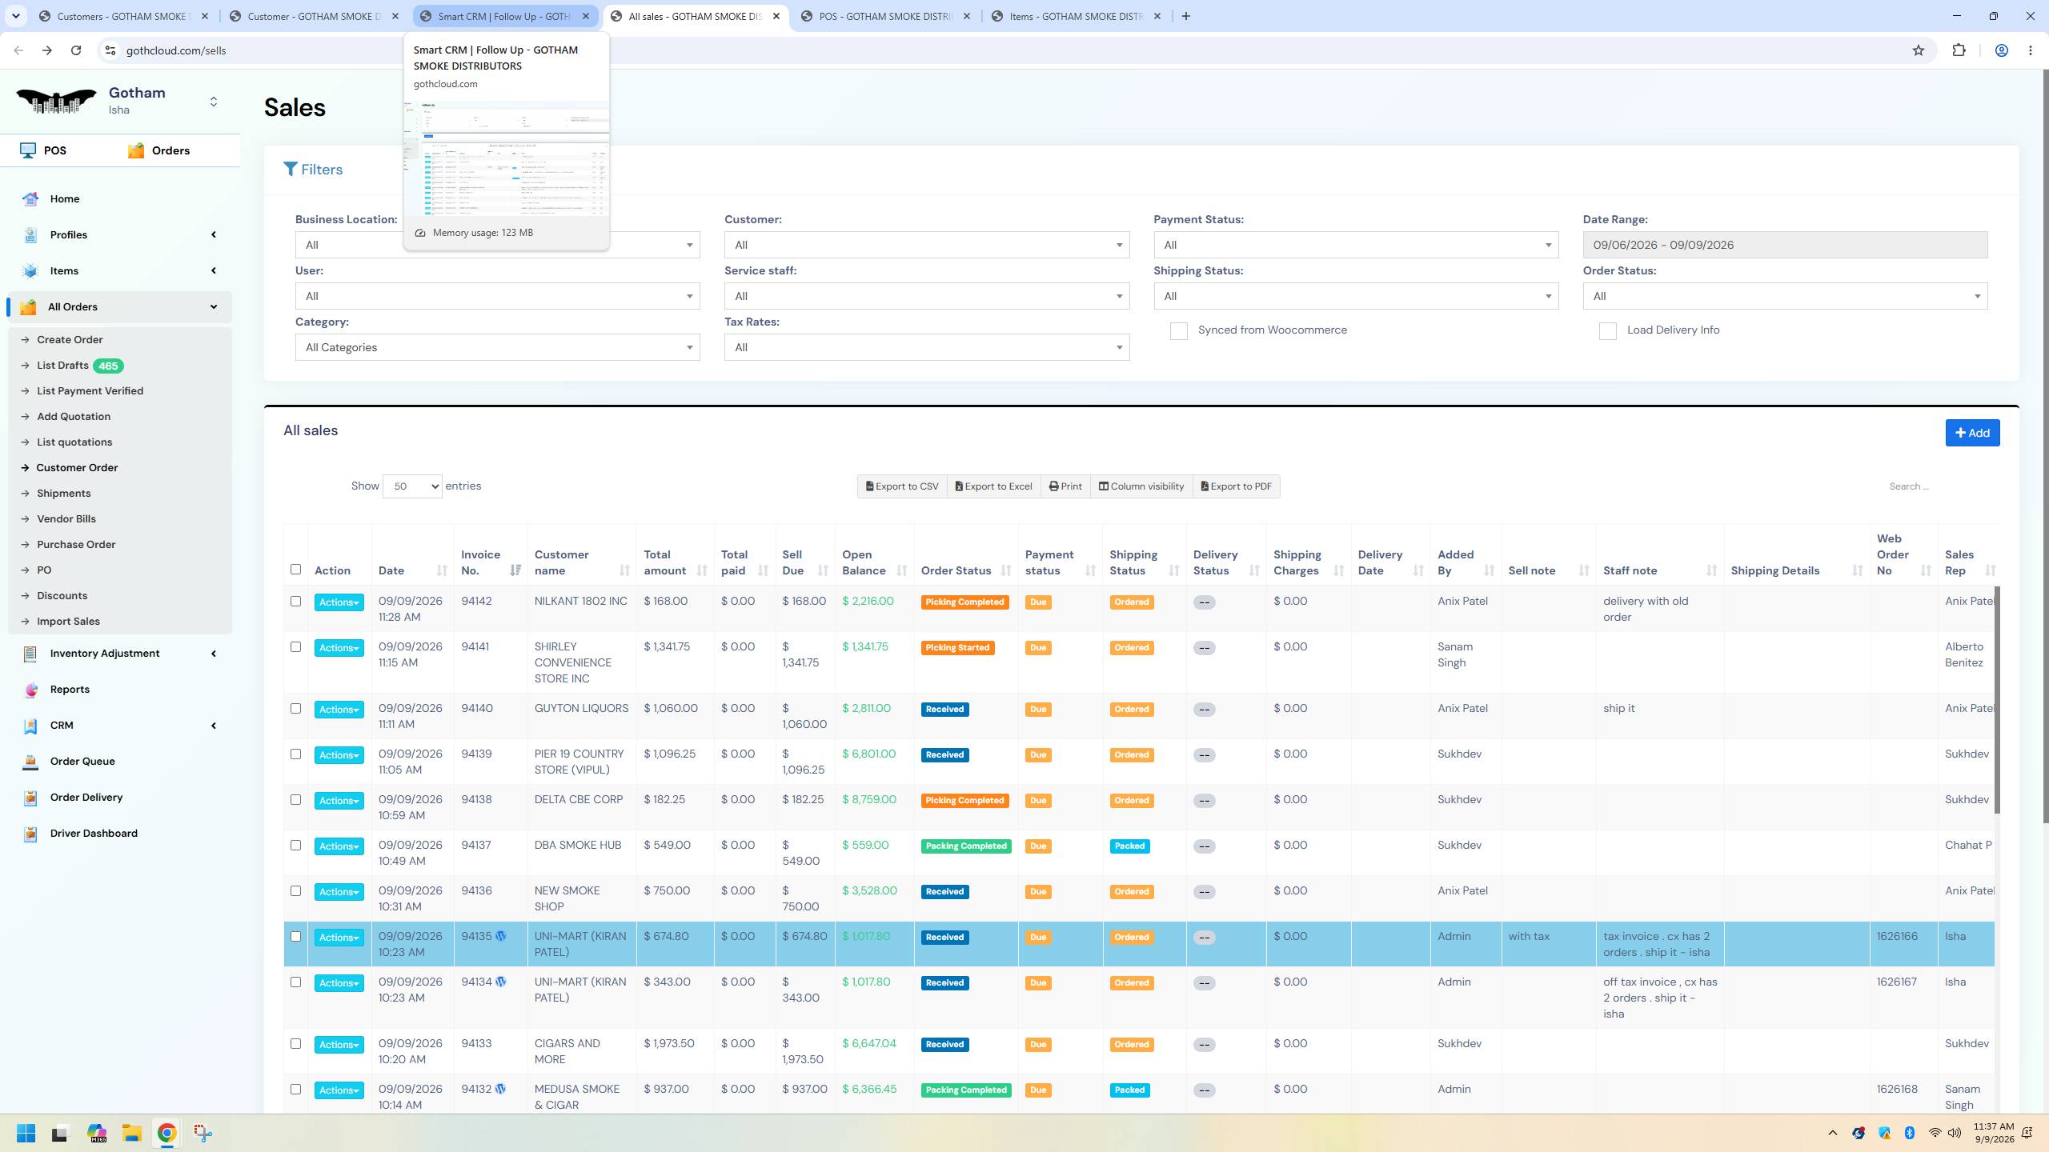This screenshot has height=1152, width=2049.
Task: Switch to POS - GOTHAM SMOKE browser tab
Action: click(x=885, y=16)
